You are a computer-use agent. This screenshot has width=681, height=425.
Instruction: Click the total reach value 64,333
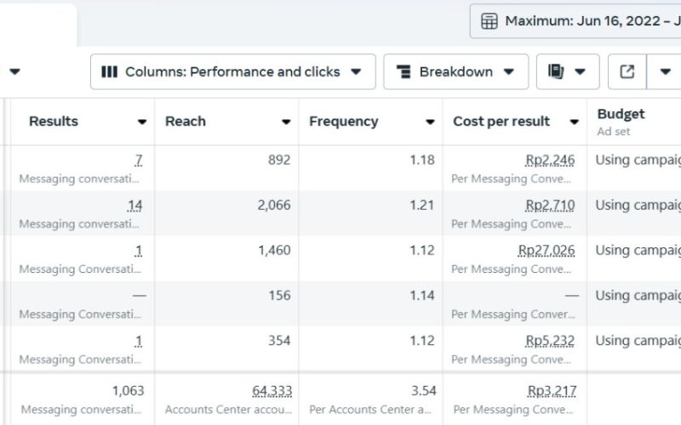pos(272,391)
